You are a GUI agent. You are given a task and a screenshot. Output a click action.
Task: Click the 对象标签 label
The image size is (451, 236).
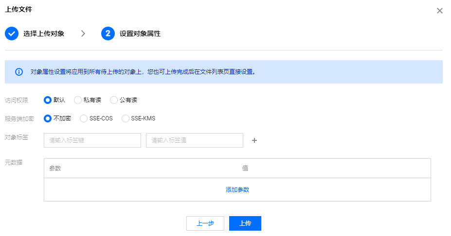pos(17,137)
